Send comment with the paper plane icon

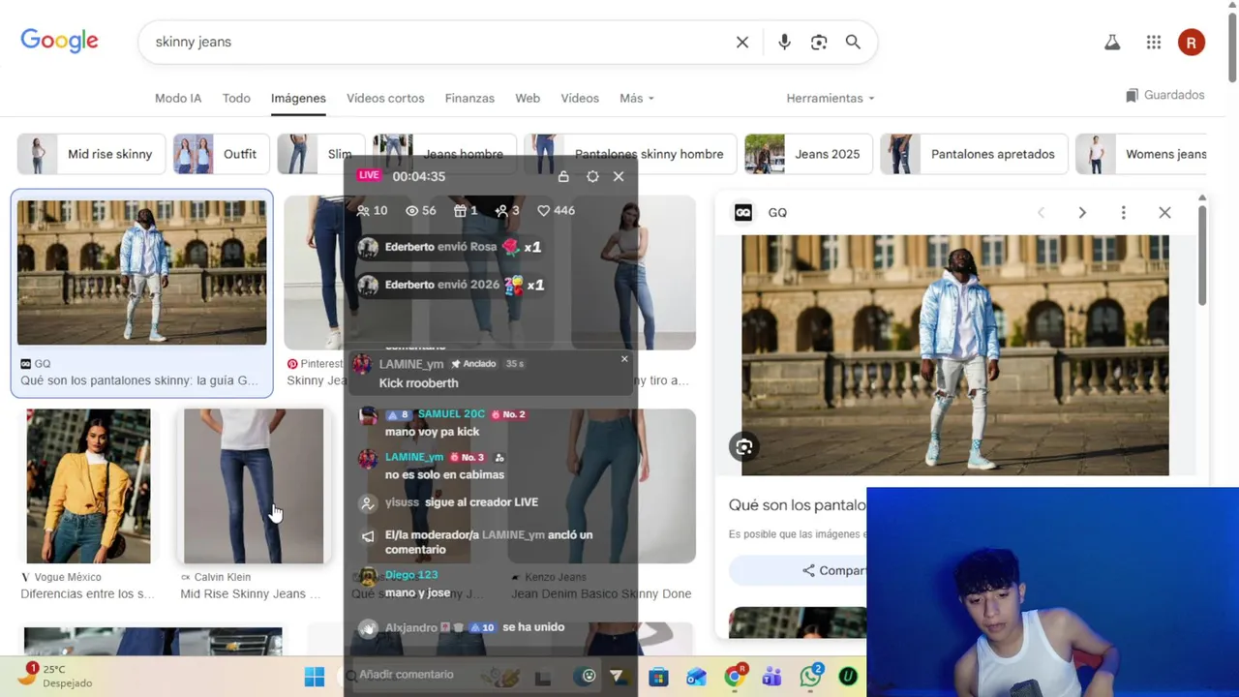click(617, 676)
